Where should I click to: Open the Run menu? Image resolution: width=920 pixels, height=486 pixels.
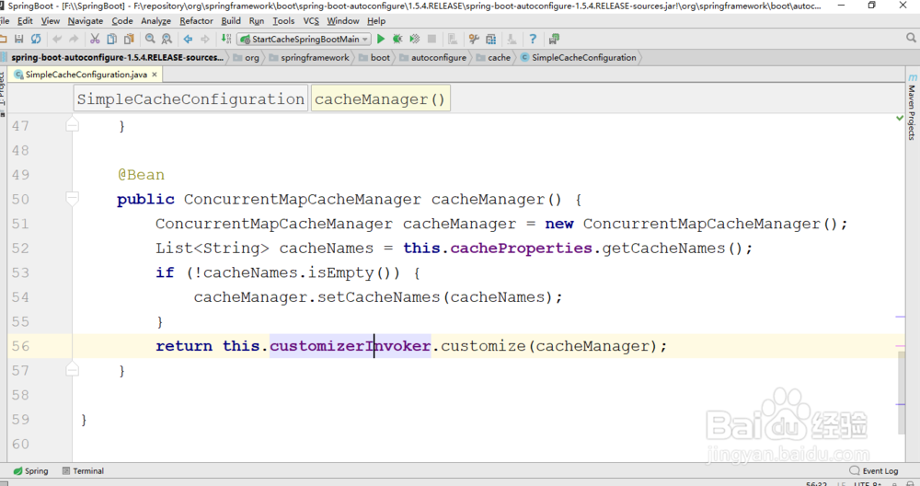tap(257, 20)
